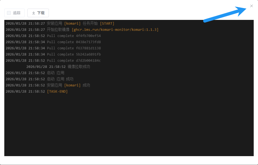Viewport: 258px width, 165px height.
Task: Select Pull complete 4f4fb700ef54 line
Action: tap(74, 36)
